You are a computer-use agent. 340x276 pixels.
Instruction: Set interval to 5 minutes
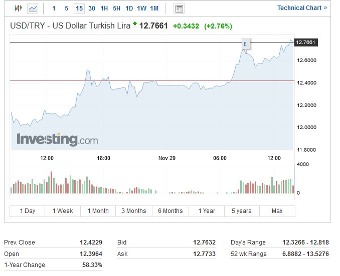pos(66,8)
